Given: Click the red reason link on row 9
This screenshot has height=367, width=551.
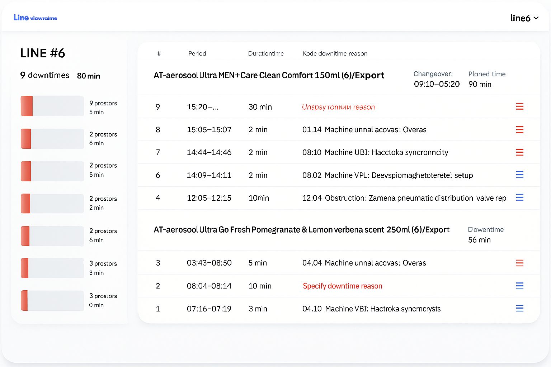Looking at the screenshot, I should coord(338,107).
